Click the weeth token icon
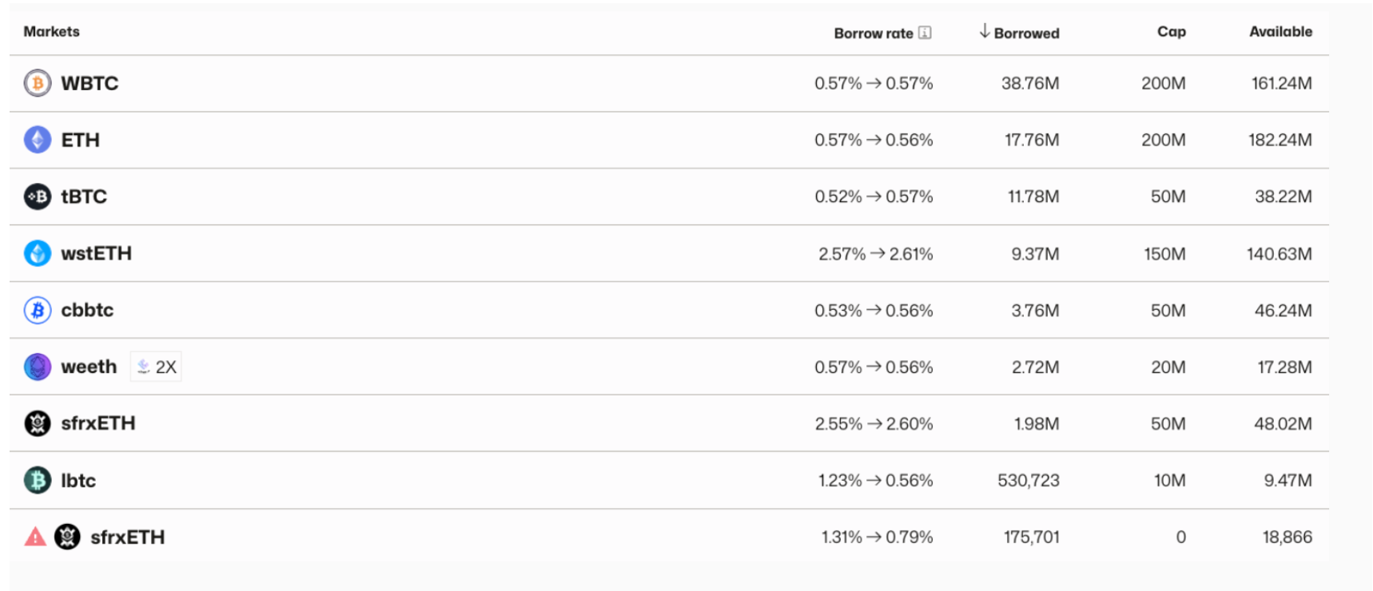The width and height of the screenshot is (1373, 591). [x=38, y=367]
